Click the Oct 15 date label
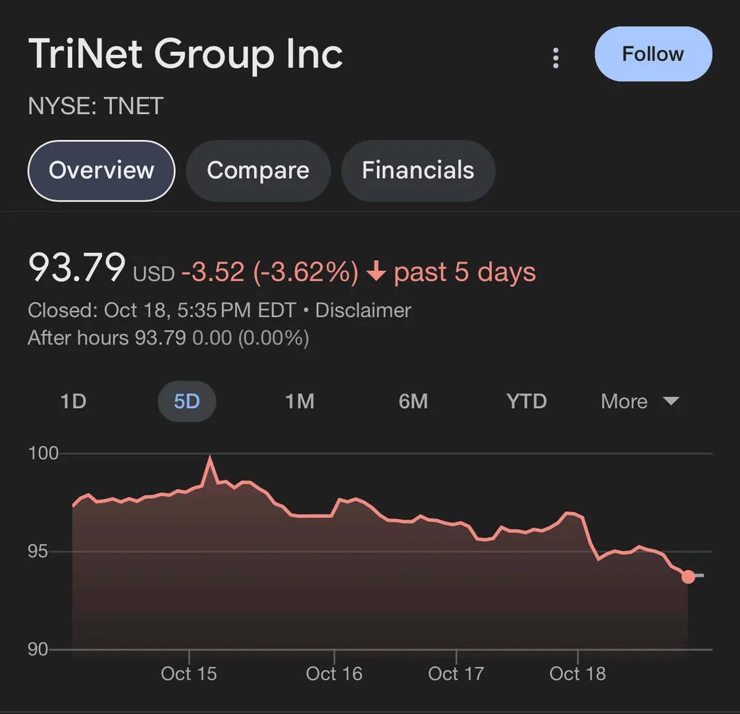The height and width of the screenshot is (714, 740). point(189,673)
